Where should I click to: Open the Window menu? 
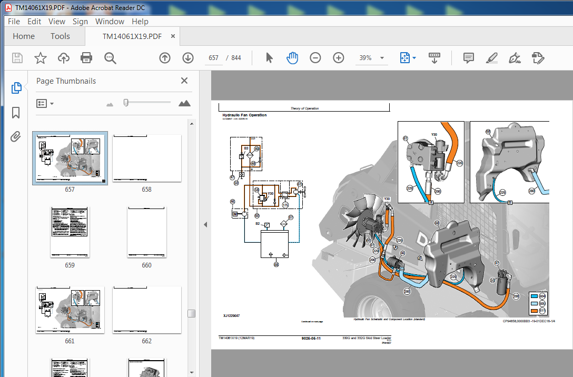110,22
